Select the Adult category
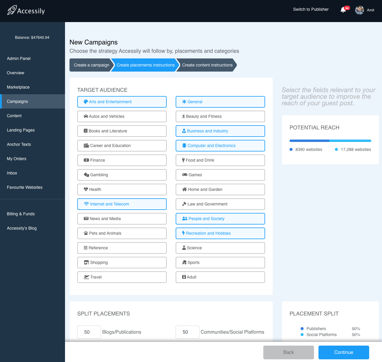The image size is (382, 362). [220, 277]
